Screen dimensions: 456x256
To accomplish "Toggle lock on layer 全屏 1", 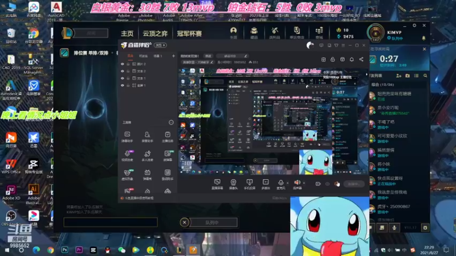I will (x=128, y=85).
